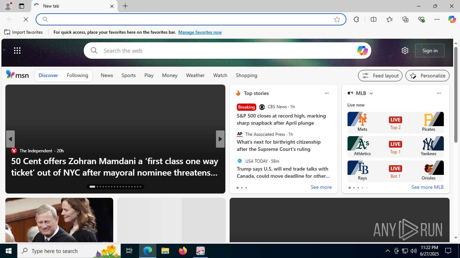
Task: Open Top stories heading
Action: click(256, 93)
